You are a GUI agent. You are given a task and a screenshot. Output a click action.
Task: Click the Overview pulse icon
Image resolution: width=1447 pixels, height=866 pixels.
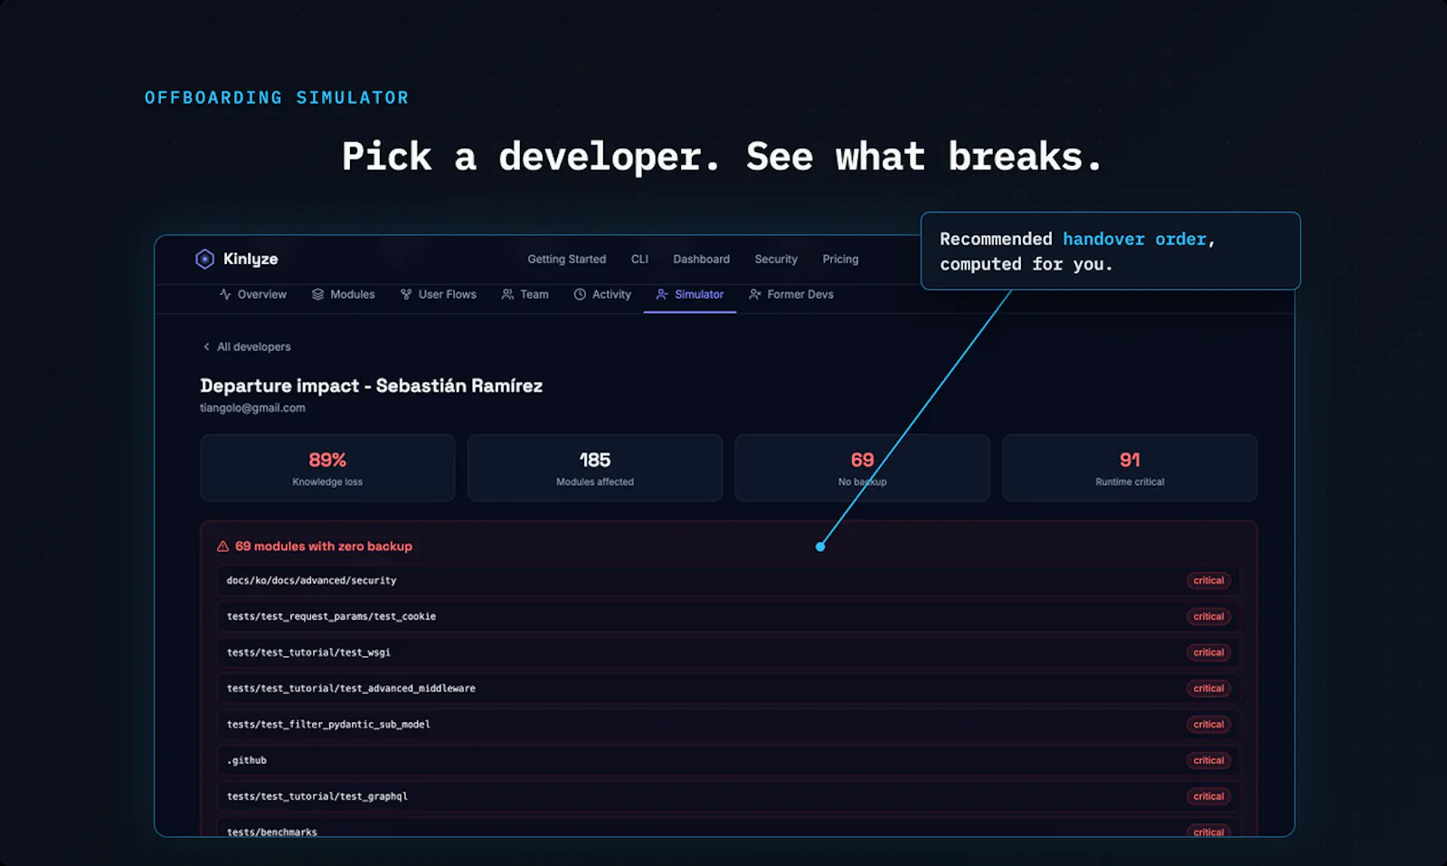[225, 294]
